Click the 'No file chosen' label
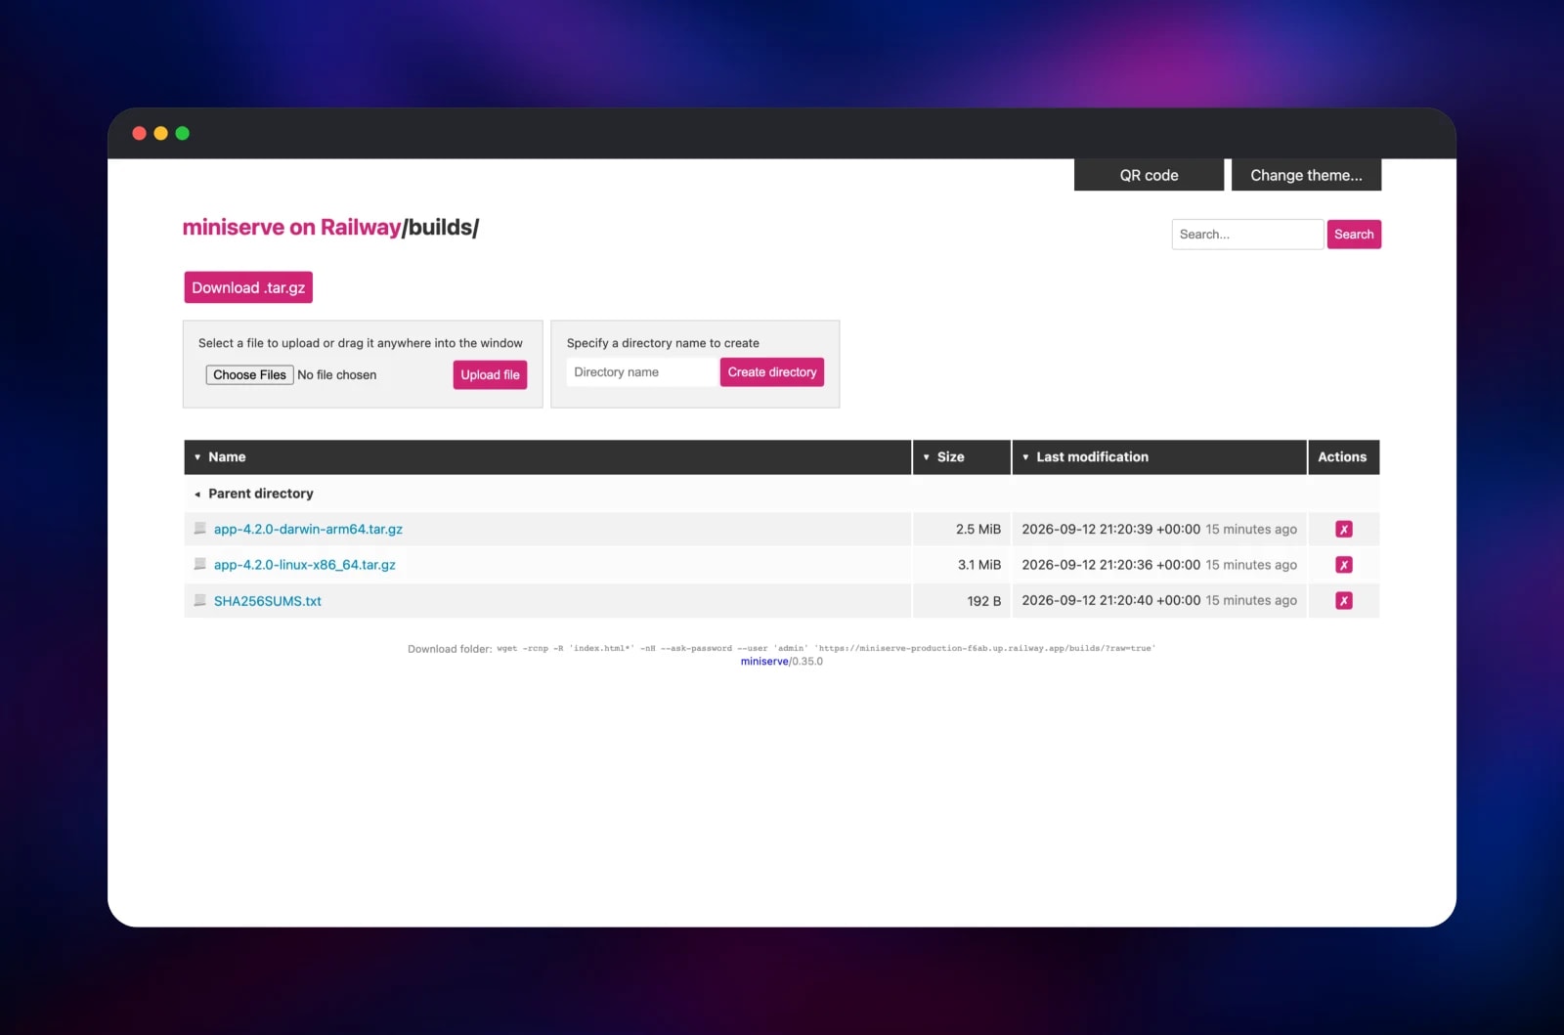The width and height of the screenshot is (1564, 1035). (x=337, y=374)
